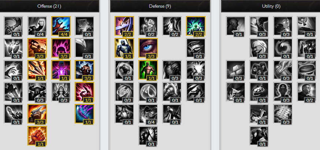320x150 pixels.
Task: Click the purple shield block 2/2 mastery
Action: pos(124,26)
